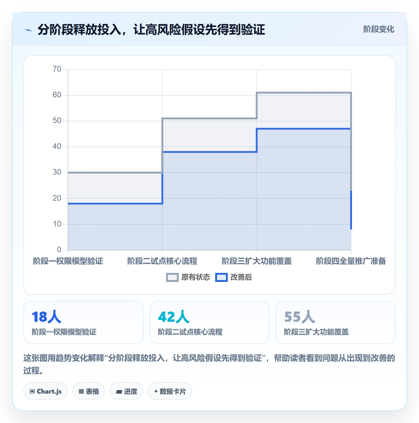Viewport: 419px width, 423px height.
Task: Select the 进度 tag chip
Action: pyautogui.click(x=126, y=391)
